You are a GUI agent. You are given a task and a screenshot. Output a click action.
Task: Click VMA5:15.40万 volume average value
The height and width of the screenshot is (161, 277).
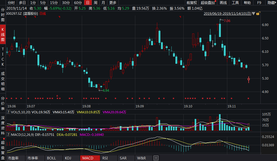pos(63,112)
